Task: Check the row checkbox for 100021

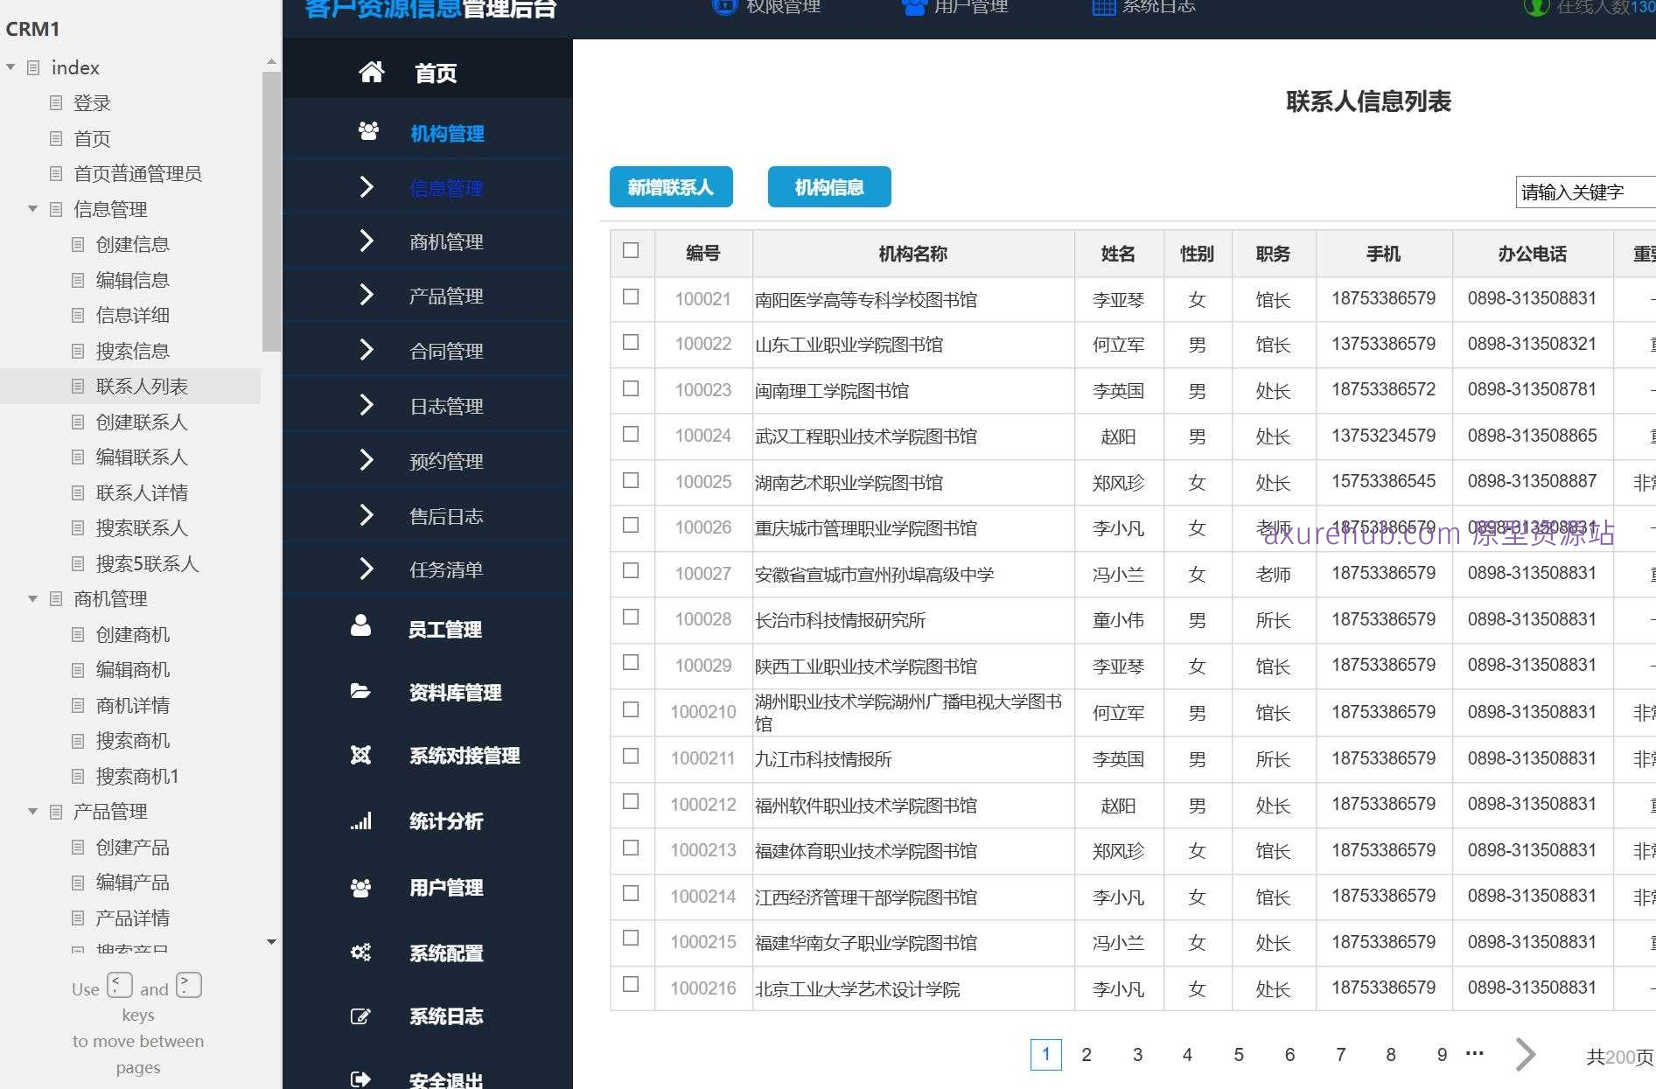Action: point(632,297)
